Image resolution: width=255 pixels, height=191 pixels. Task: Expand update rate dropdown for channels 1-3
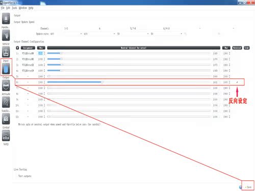point(66,34)
